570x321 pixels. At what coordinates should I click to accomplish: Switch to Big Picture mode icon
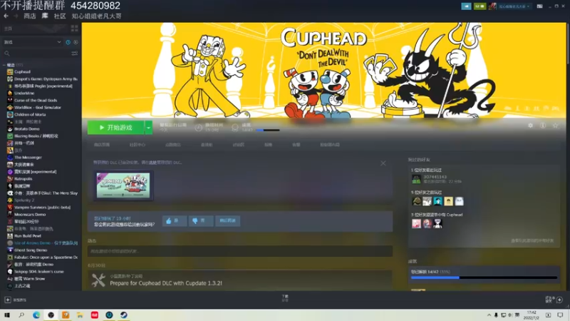(x=539, y=6)
